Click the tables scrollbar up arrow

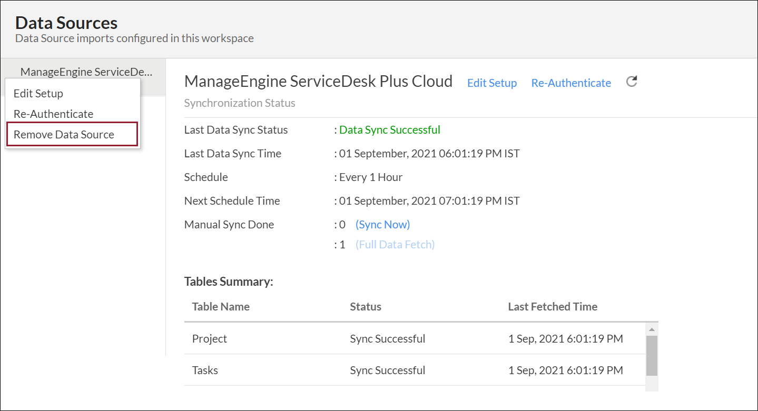652,330
